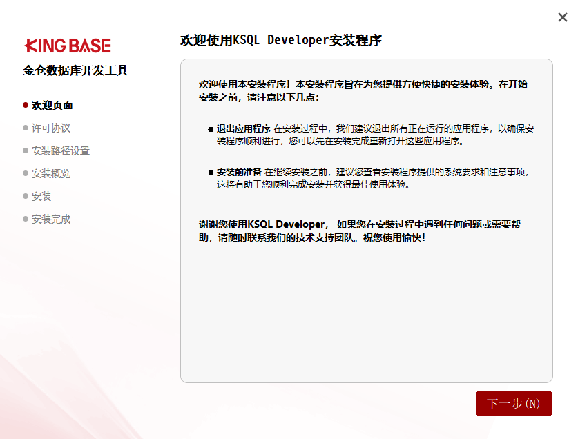Click the gray dot beside 安装完成
Viewport: 578px width, 439px height.
pos(26,219)
